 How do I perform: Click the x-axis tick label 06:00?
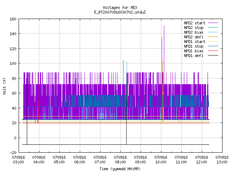click(79, 162)
